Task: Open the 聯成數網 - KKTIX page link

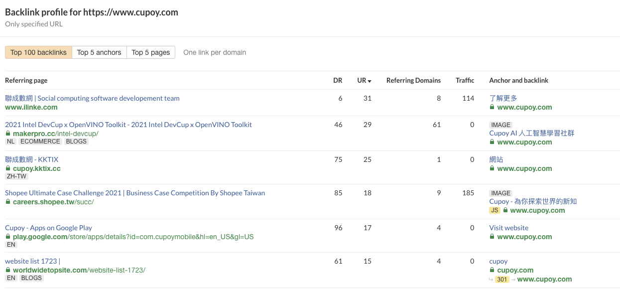Action: click(x=31, y=159)
